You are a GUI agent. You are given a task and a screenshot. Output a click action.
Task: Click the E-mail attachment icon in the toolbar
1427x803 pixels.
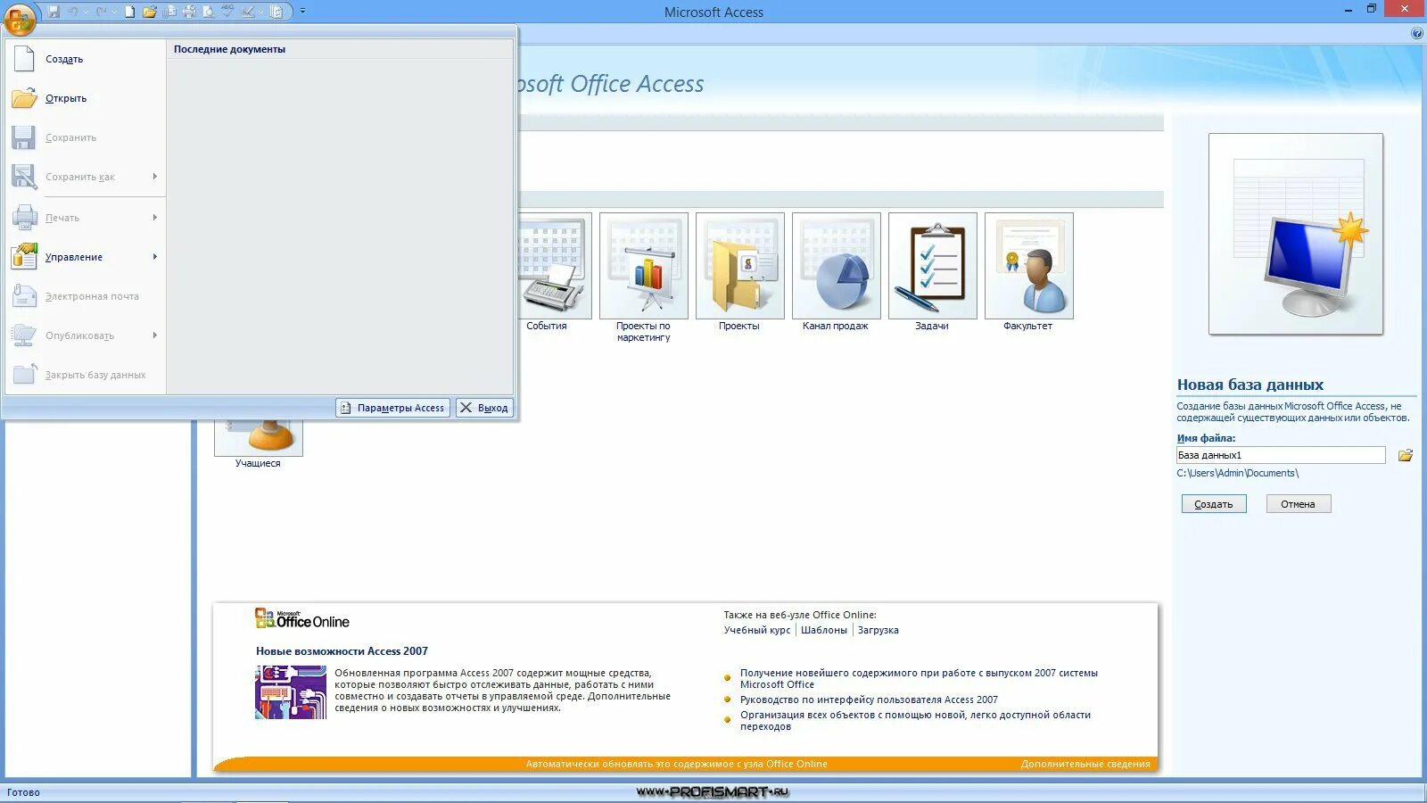click(169, 12)
